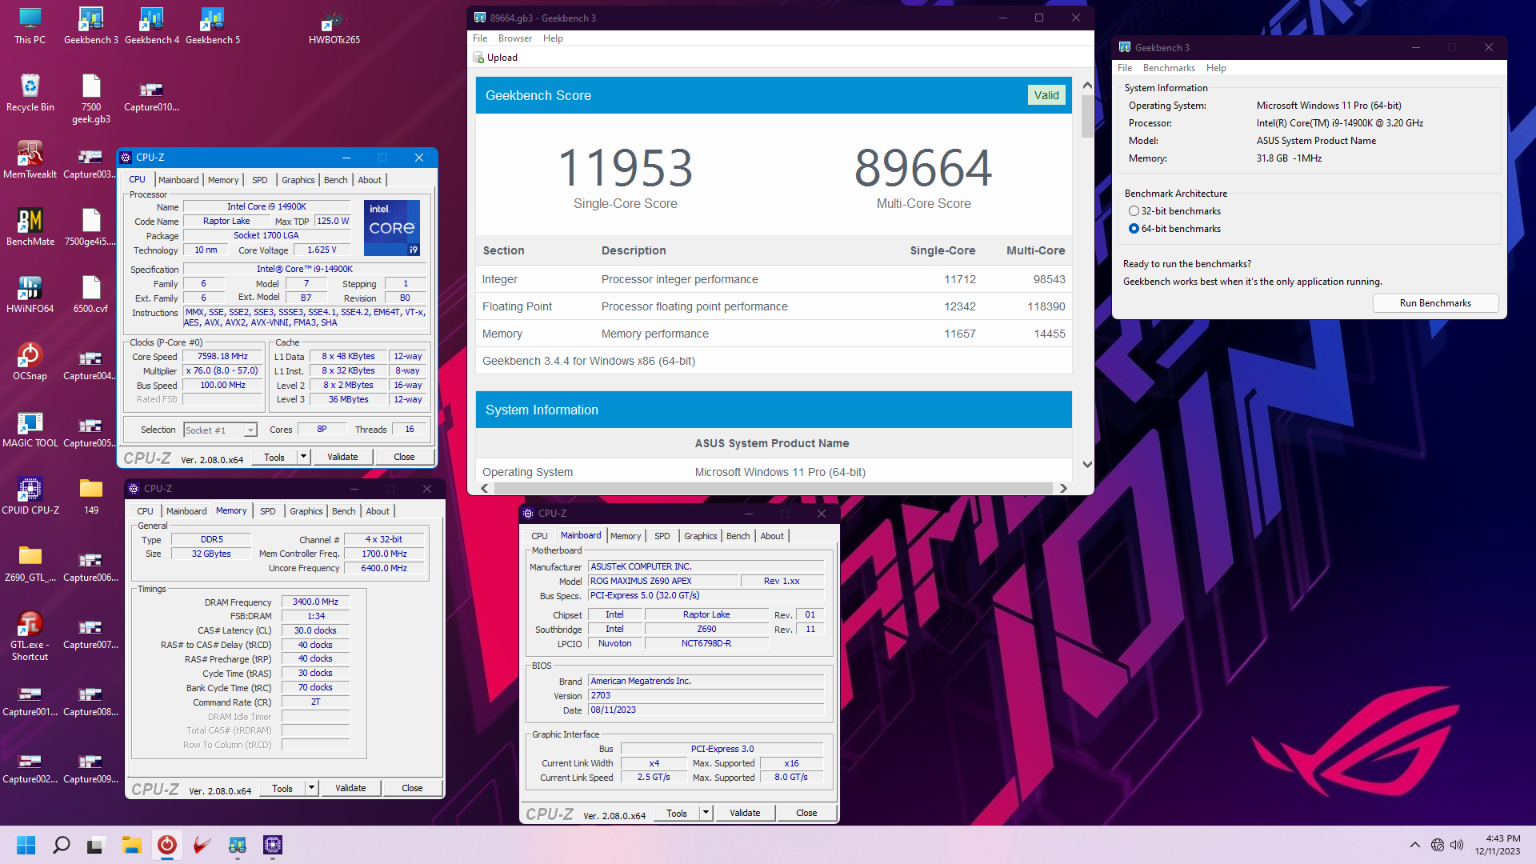Switch to SPD tab in top CPU-Z window
The width and height of the screenshot is (1536, 864).
pos(259,180)
